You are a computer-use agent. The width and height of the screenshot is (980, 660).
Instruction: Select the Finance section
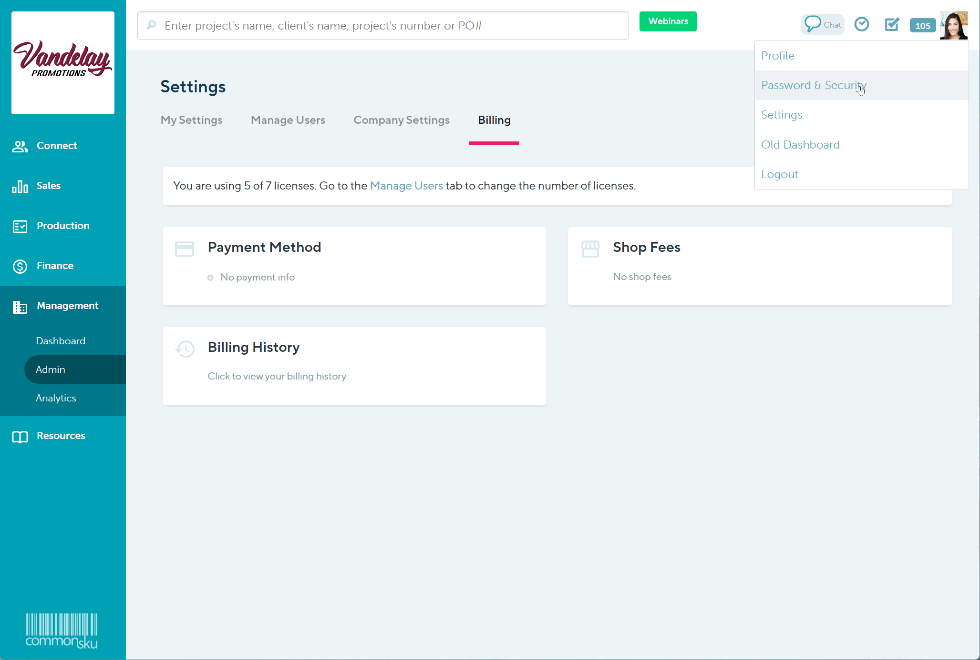pyautogui.click(x=55, y=265)
